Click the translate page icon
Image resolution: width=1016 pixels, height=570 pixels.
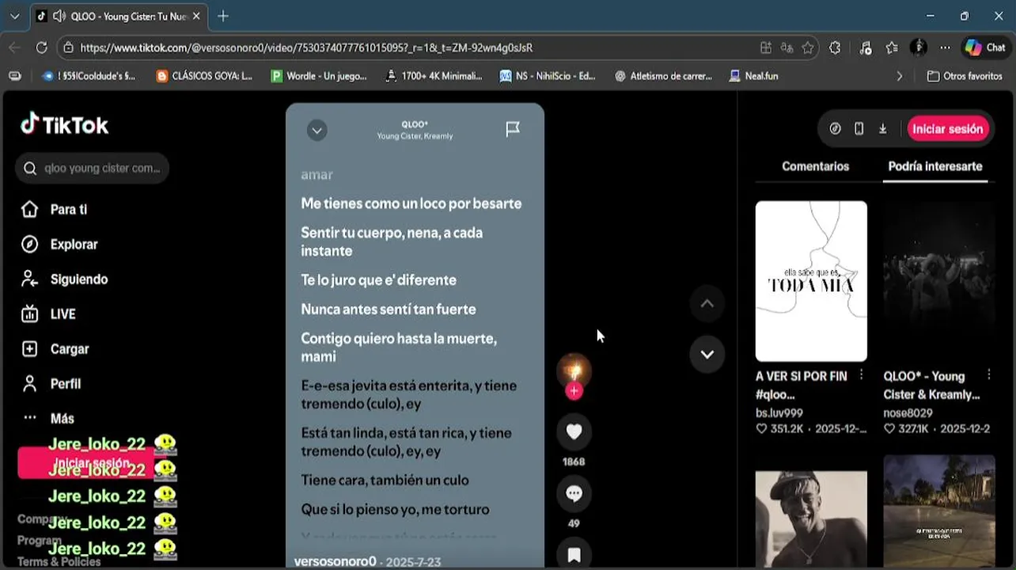(787, 47)
